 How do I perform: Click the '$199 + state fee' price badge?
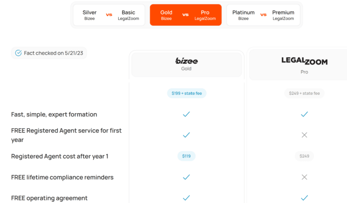click(187, 93)
